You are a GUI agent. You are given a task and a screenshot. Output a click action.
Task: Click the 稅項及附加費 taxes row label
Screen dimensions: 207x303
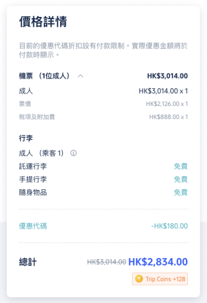pyautogui.click(x=37, y=117)
